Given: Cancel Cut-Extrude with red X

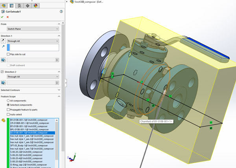Looking at the screenshot, I should [x=8, y=17].
